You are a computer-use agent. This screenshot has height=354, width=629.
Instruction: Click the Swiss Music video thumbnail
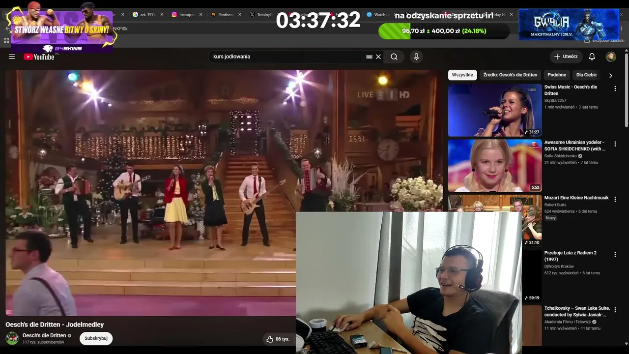point(495,110)
